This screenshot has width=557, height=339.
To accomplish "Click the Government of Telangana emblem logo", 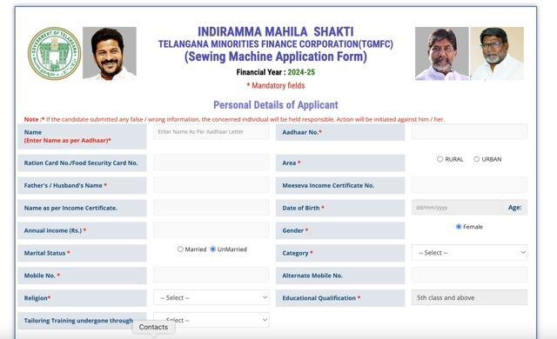I will [54, 54].
